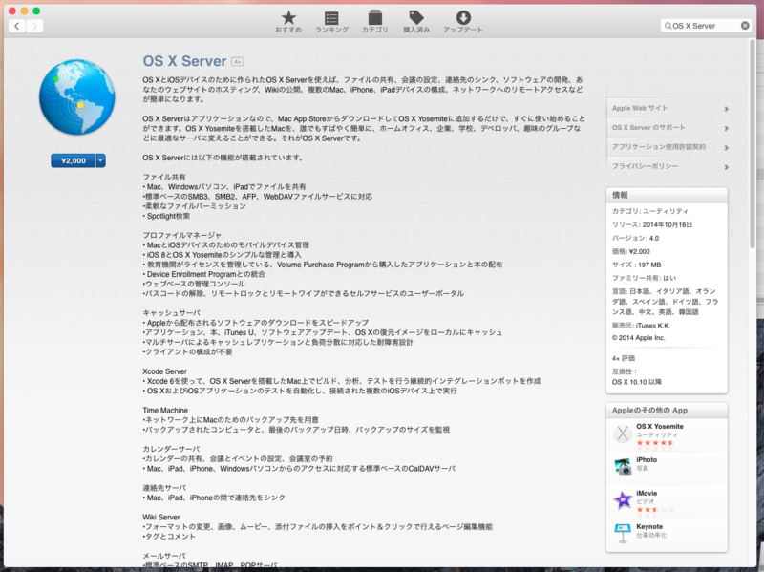
Task: Click the プロファイルマネージャ section heading
Action: point(181,235)
